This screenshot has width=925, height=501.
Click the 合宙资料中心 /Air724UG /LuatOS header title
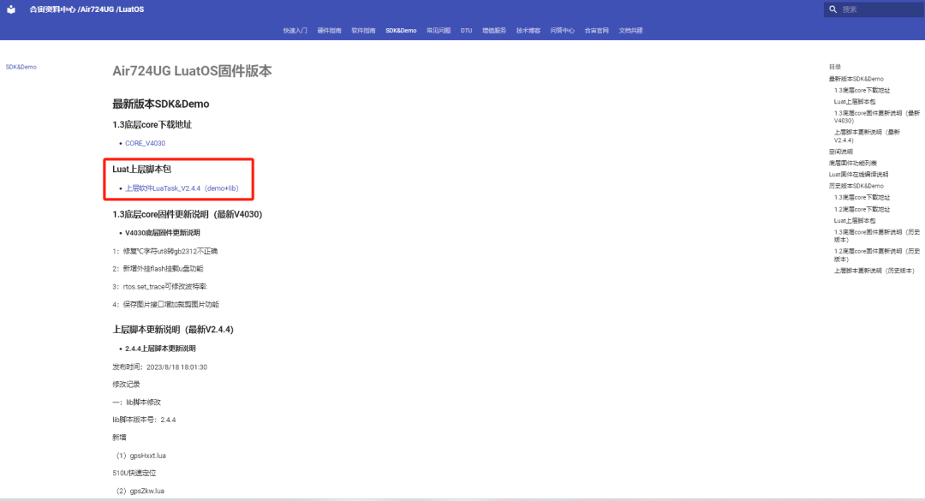tap(87, 9)
